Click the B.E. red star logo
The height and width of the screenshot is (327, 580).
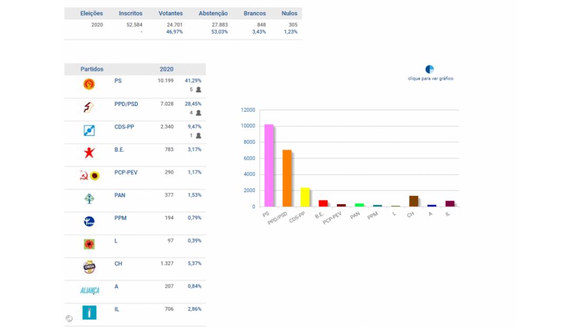[90, 153]
